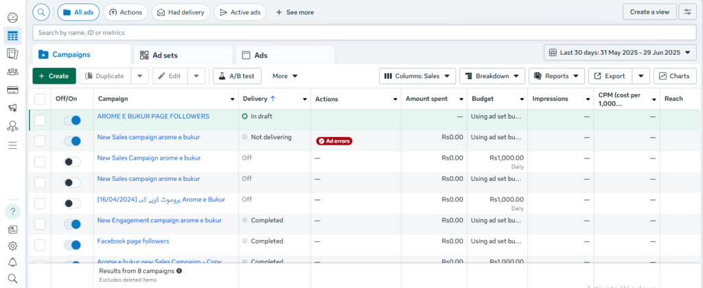Toggle off AROME E BUKUR PAGE FOLLOWERS campaign

pos(72,120)
